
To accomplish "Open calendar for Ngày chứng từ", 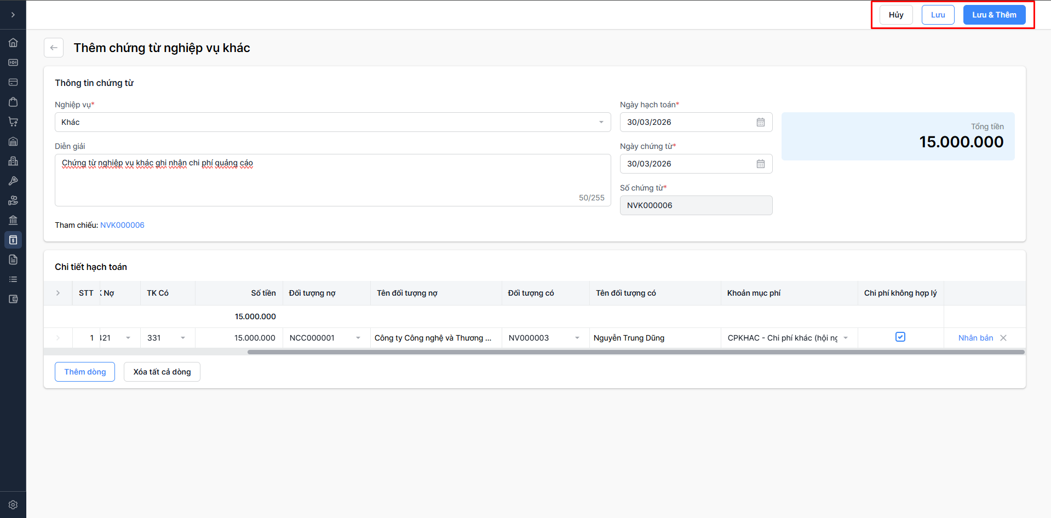I will click(x=761, y=164).
